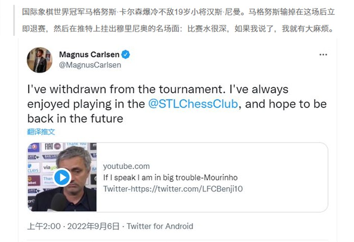354x242 pixels.
Task: Play the Mourinho video with the play button
Action: pyautogui.click(x=62, y=177)
